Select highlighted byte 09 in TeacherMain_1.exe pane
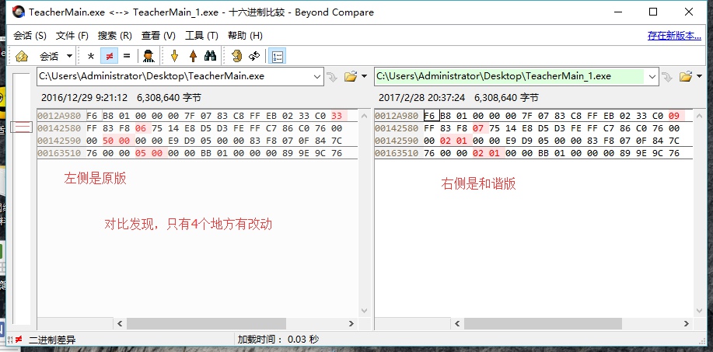 click(674, 116)
